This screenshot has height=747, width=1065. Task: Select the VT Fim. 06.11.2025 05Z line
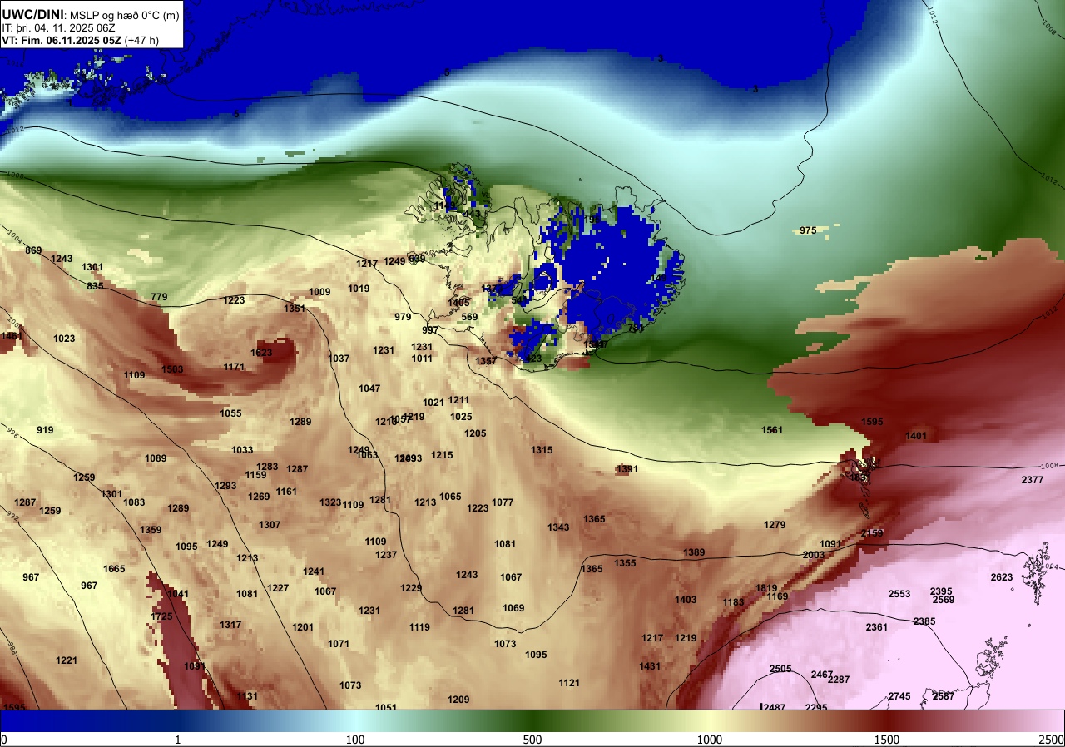coord(81,40)
